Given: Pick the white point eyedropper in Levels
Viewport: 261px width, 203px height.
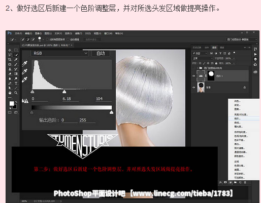Looking at the screenshot, I should pos(25,79).
